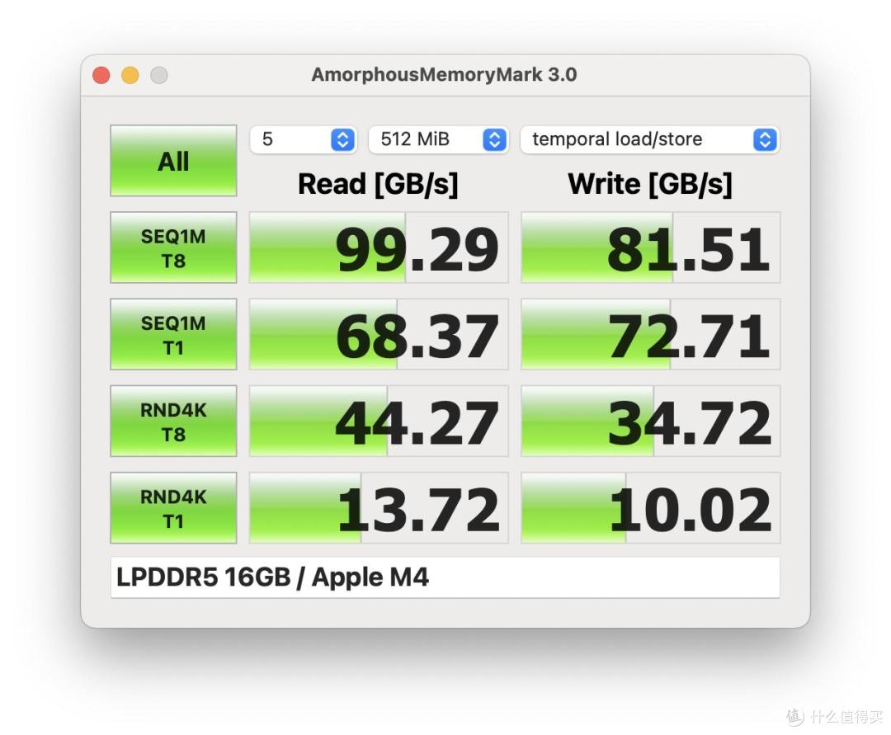Viewport: 891px width, 735px height.
Task: Click the 10.02 write result
Action: click(x=651, y=508)
